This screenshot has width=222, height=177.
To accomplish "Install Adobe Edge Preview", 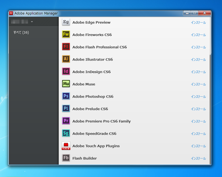I will coord(198,23).
